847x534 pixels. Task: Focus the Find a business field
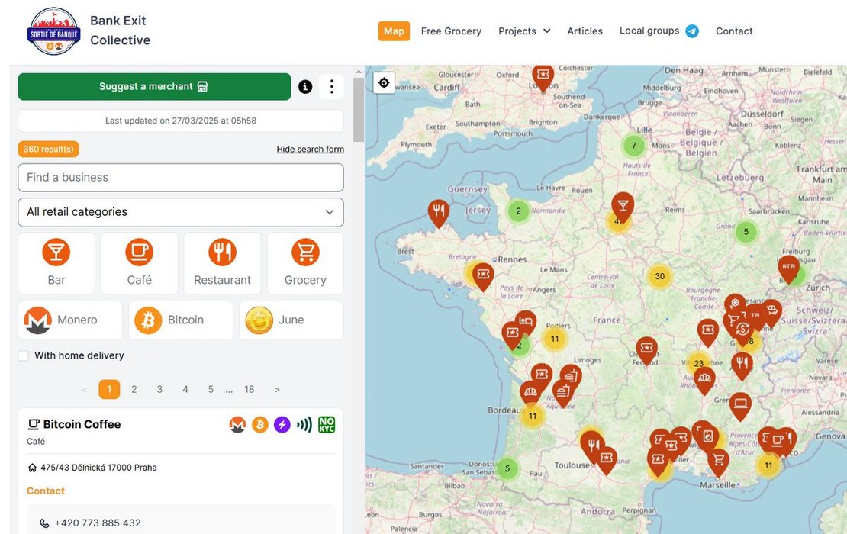tap(180, 177)
